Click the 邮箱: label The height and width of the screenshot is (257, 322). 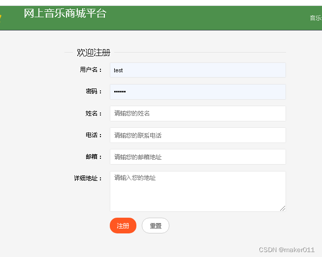(x=94, y=157)
